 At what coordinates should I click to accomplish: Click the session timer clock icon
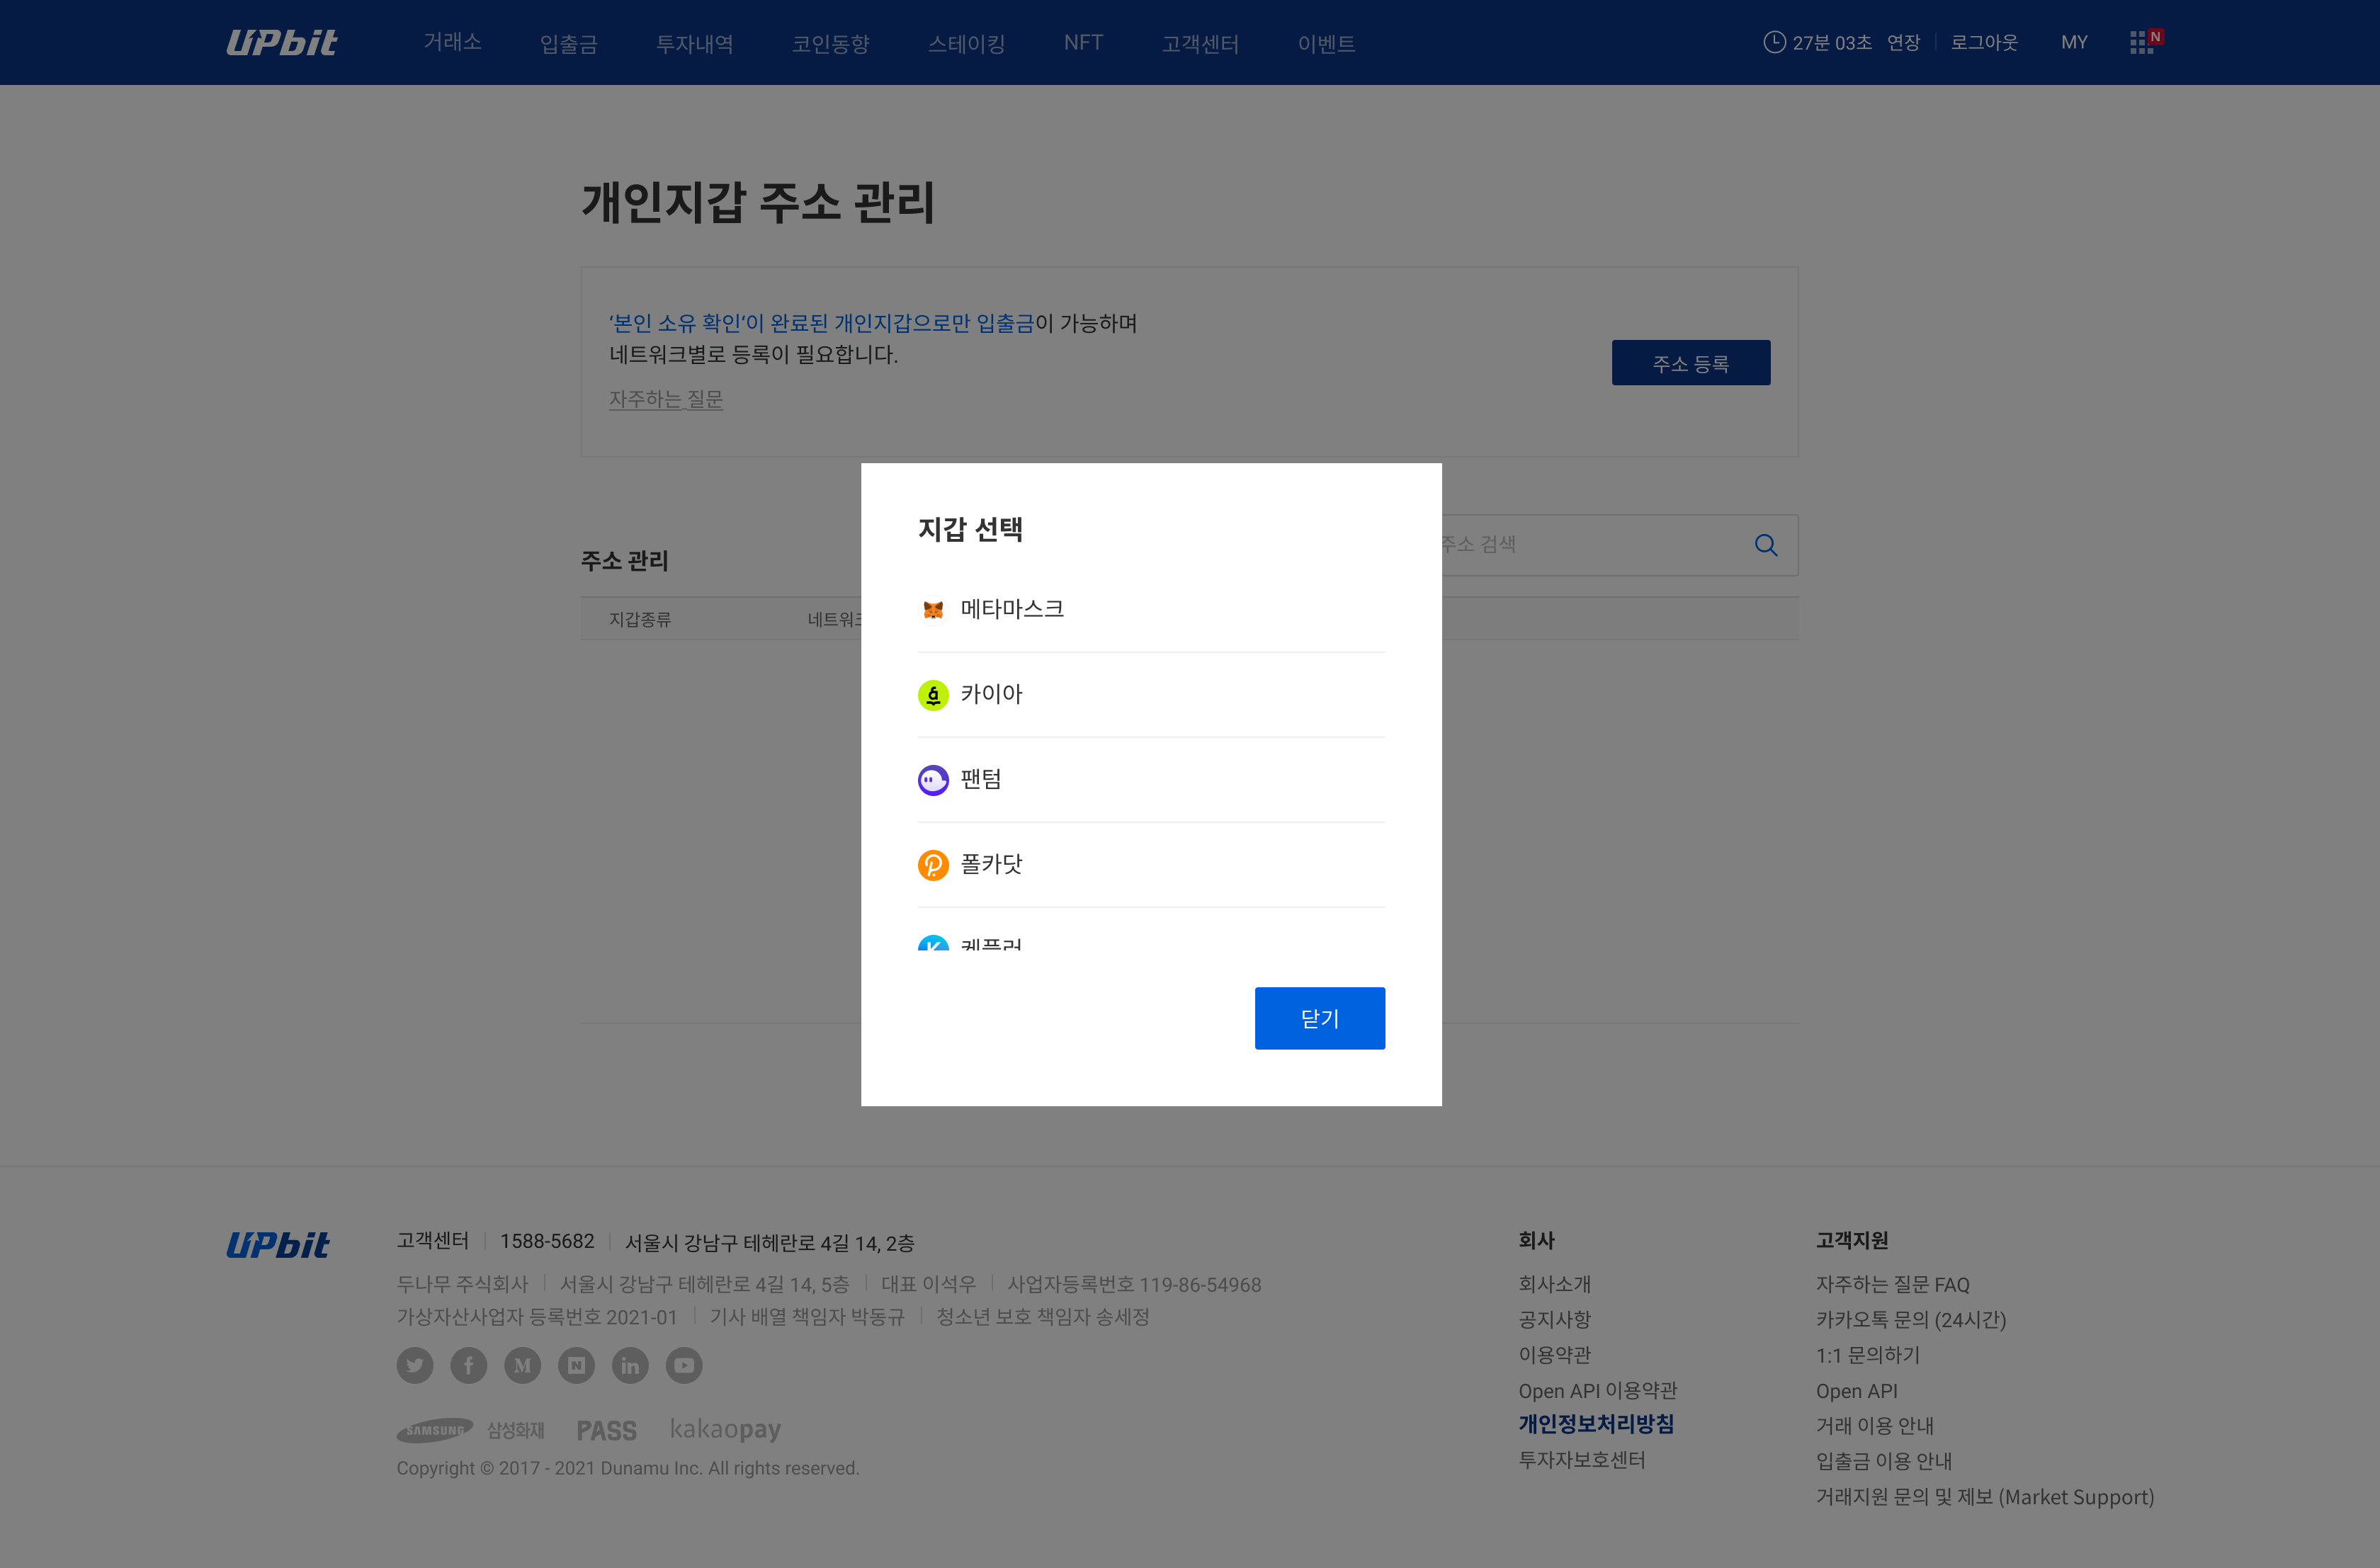(1774, 42)
